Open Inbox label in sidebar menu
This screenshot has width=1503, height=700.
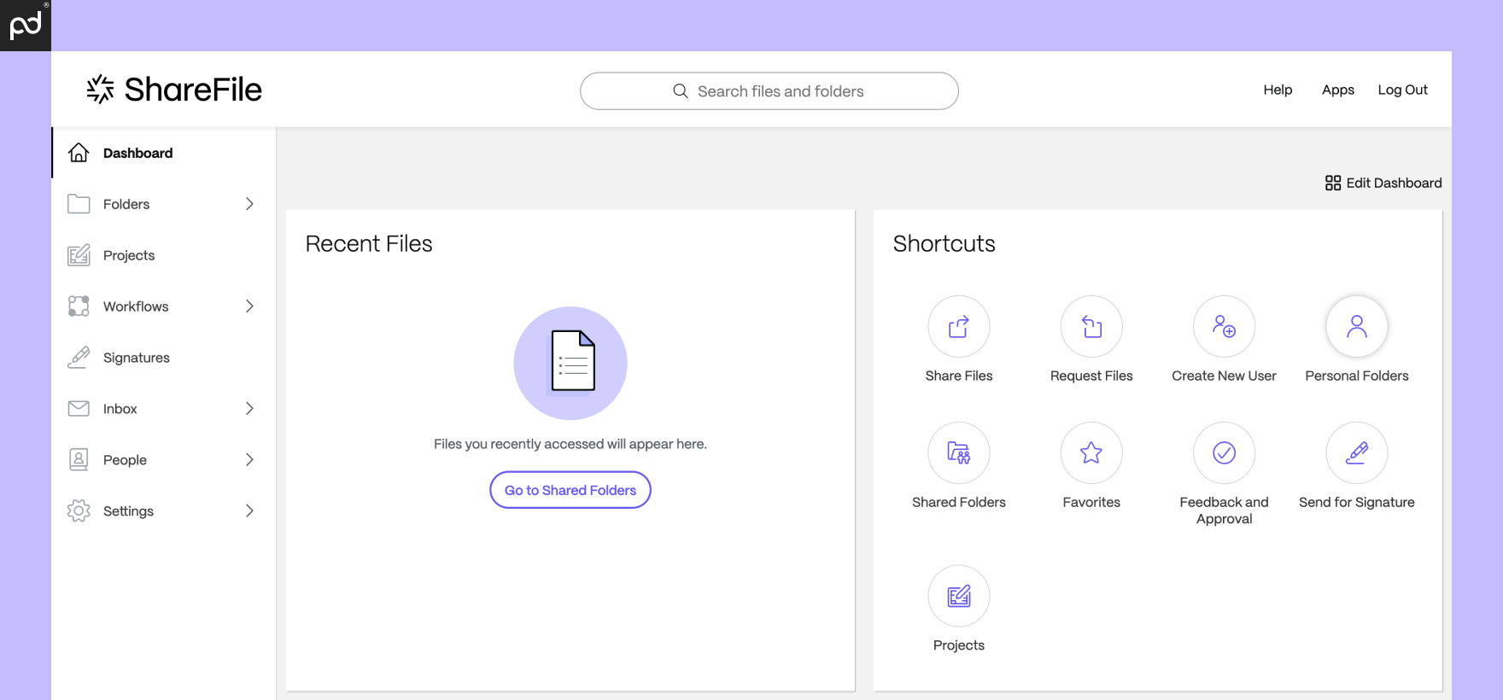point(120,409)
